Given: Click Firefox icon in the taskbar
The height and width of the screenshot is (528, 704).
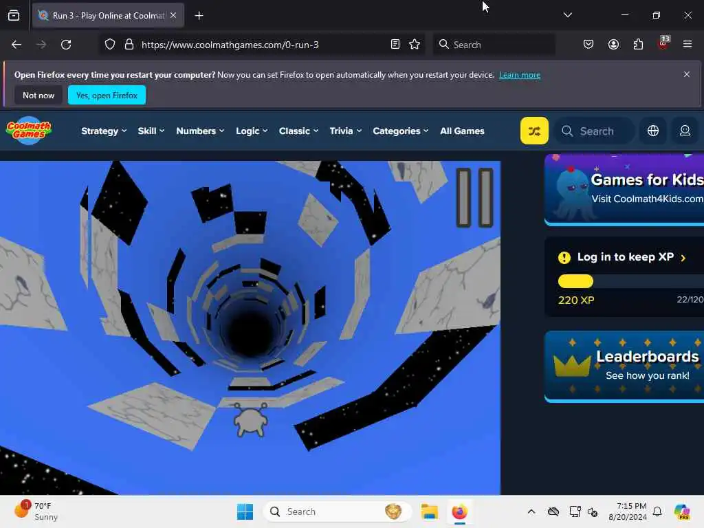Looking at the screenshot, I should [x=459, y=511].
